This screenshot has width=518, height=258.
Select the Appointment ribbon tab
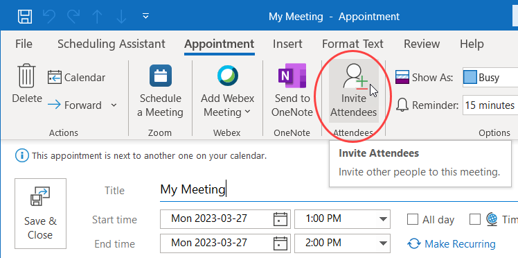pyautogui.click(x=220, y=44)
